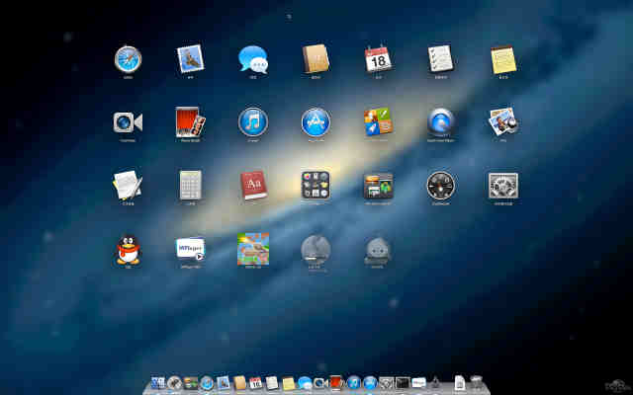Open Mission Control from the Launchpad grid
This screenshot has height=395, width=633.
pyautogui.click(x=378, y=186)
